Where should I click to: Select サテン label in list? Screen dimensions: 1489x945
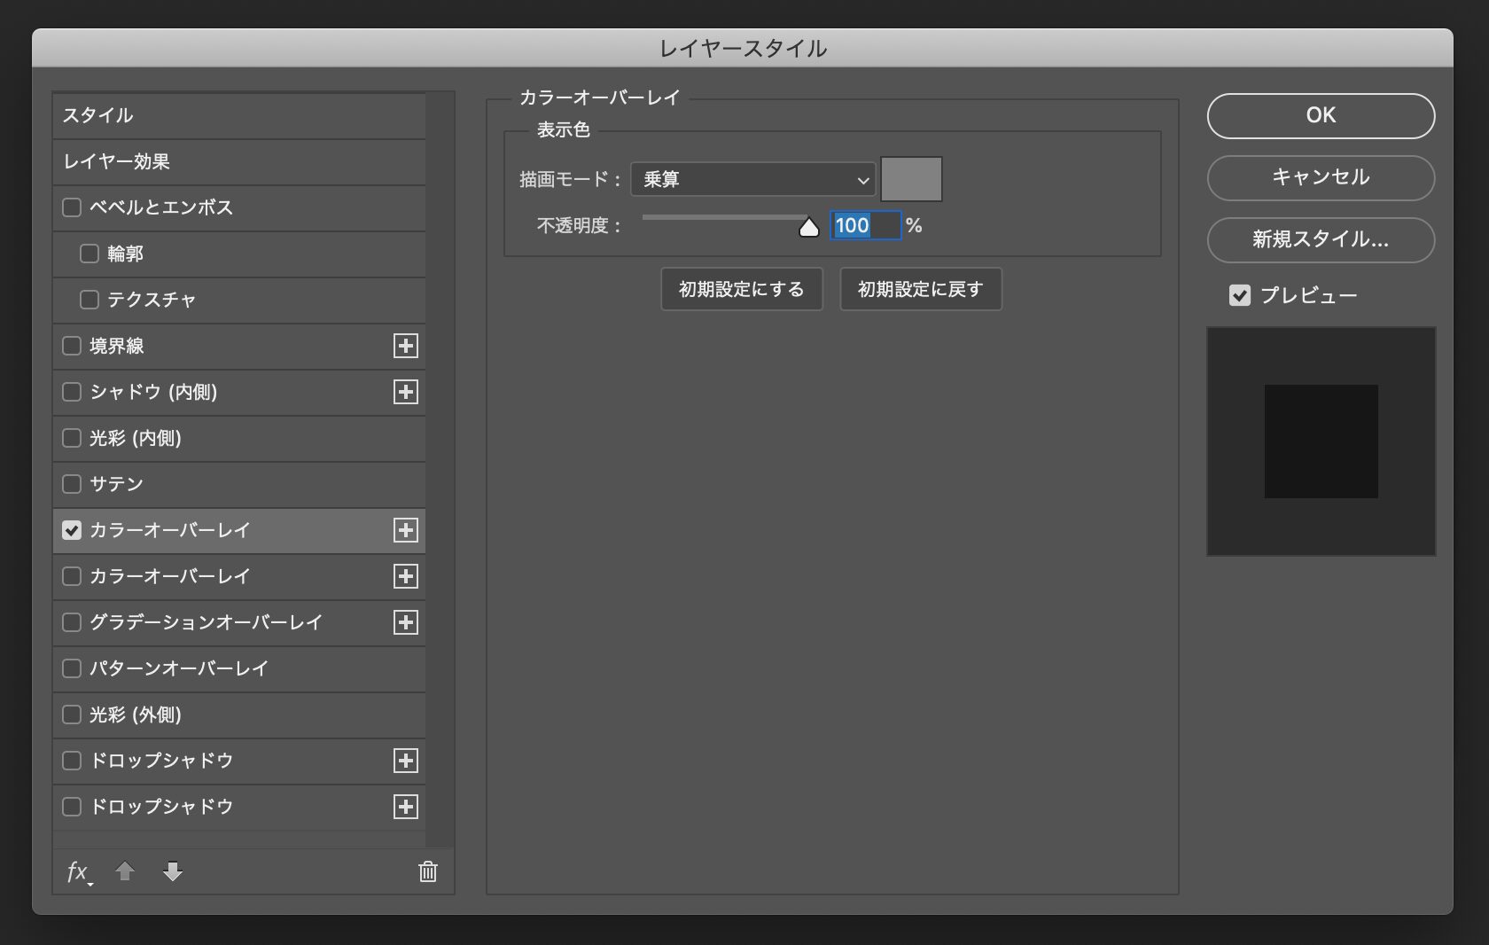click(116, 484)
